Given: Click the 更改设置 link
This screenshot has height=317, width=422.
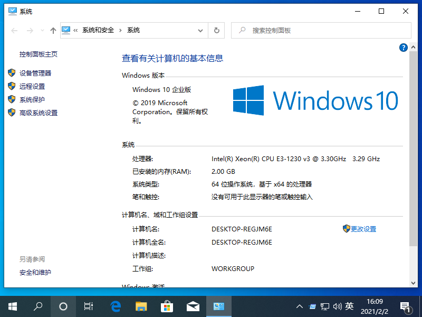Looking at the screenshot, I should (363, 229).
